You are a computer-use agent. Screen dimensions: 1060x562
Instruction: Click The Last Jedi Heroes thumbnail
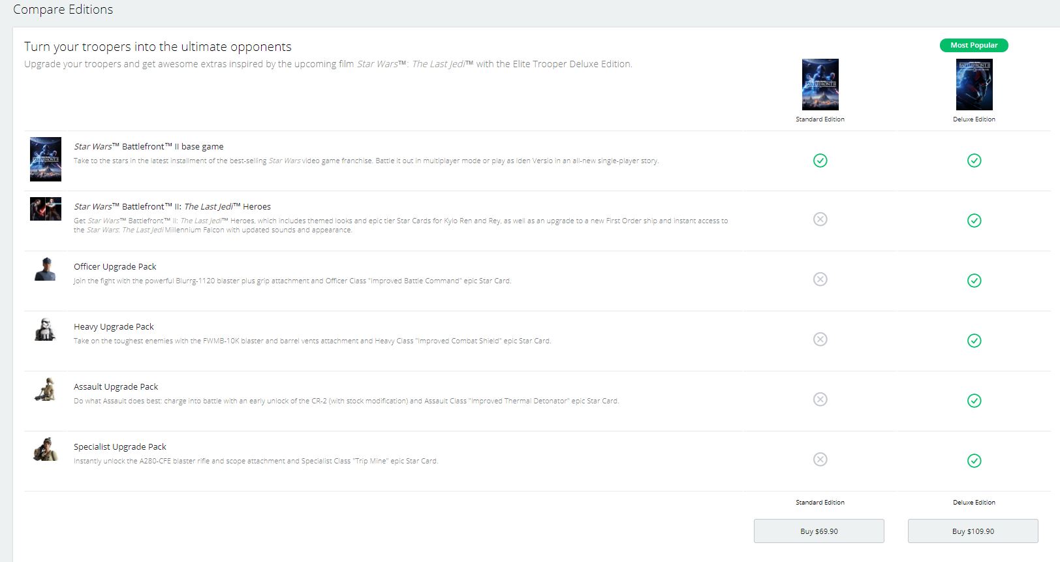point(46,209)
